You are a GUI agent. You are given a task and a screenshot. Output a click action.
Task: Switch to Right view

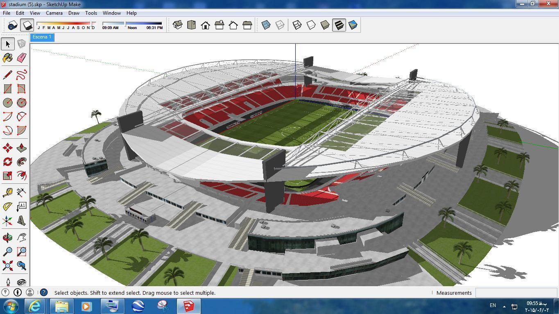219,25
